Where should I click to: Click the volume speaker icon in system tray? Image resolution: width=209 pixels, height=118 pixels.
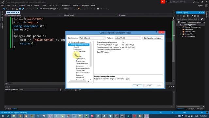(192, 116)
